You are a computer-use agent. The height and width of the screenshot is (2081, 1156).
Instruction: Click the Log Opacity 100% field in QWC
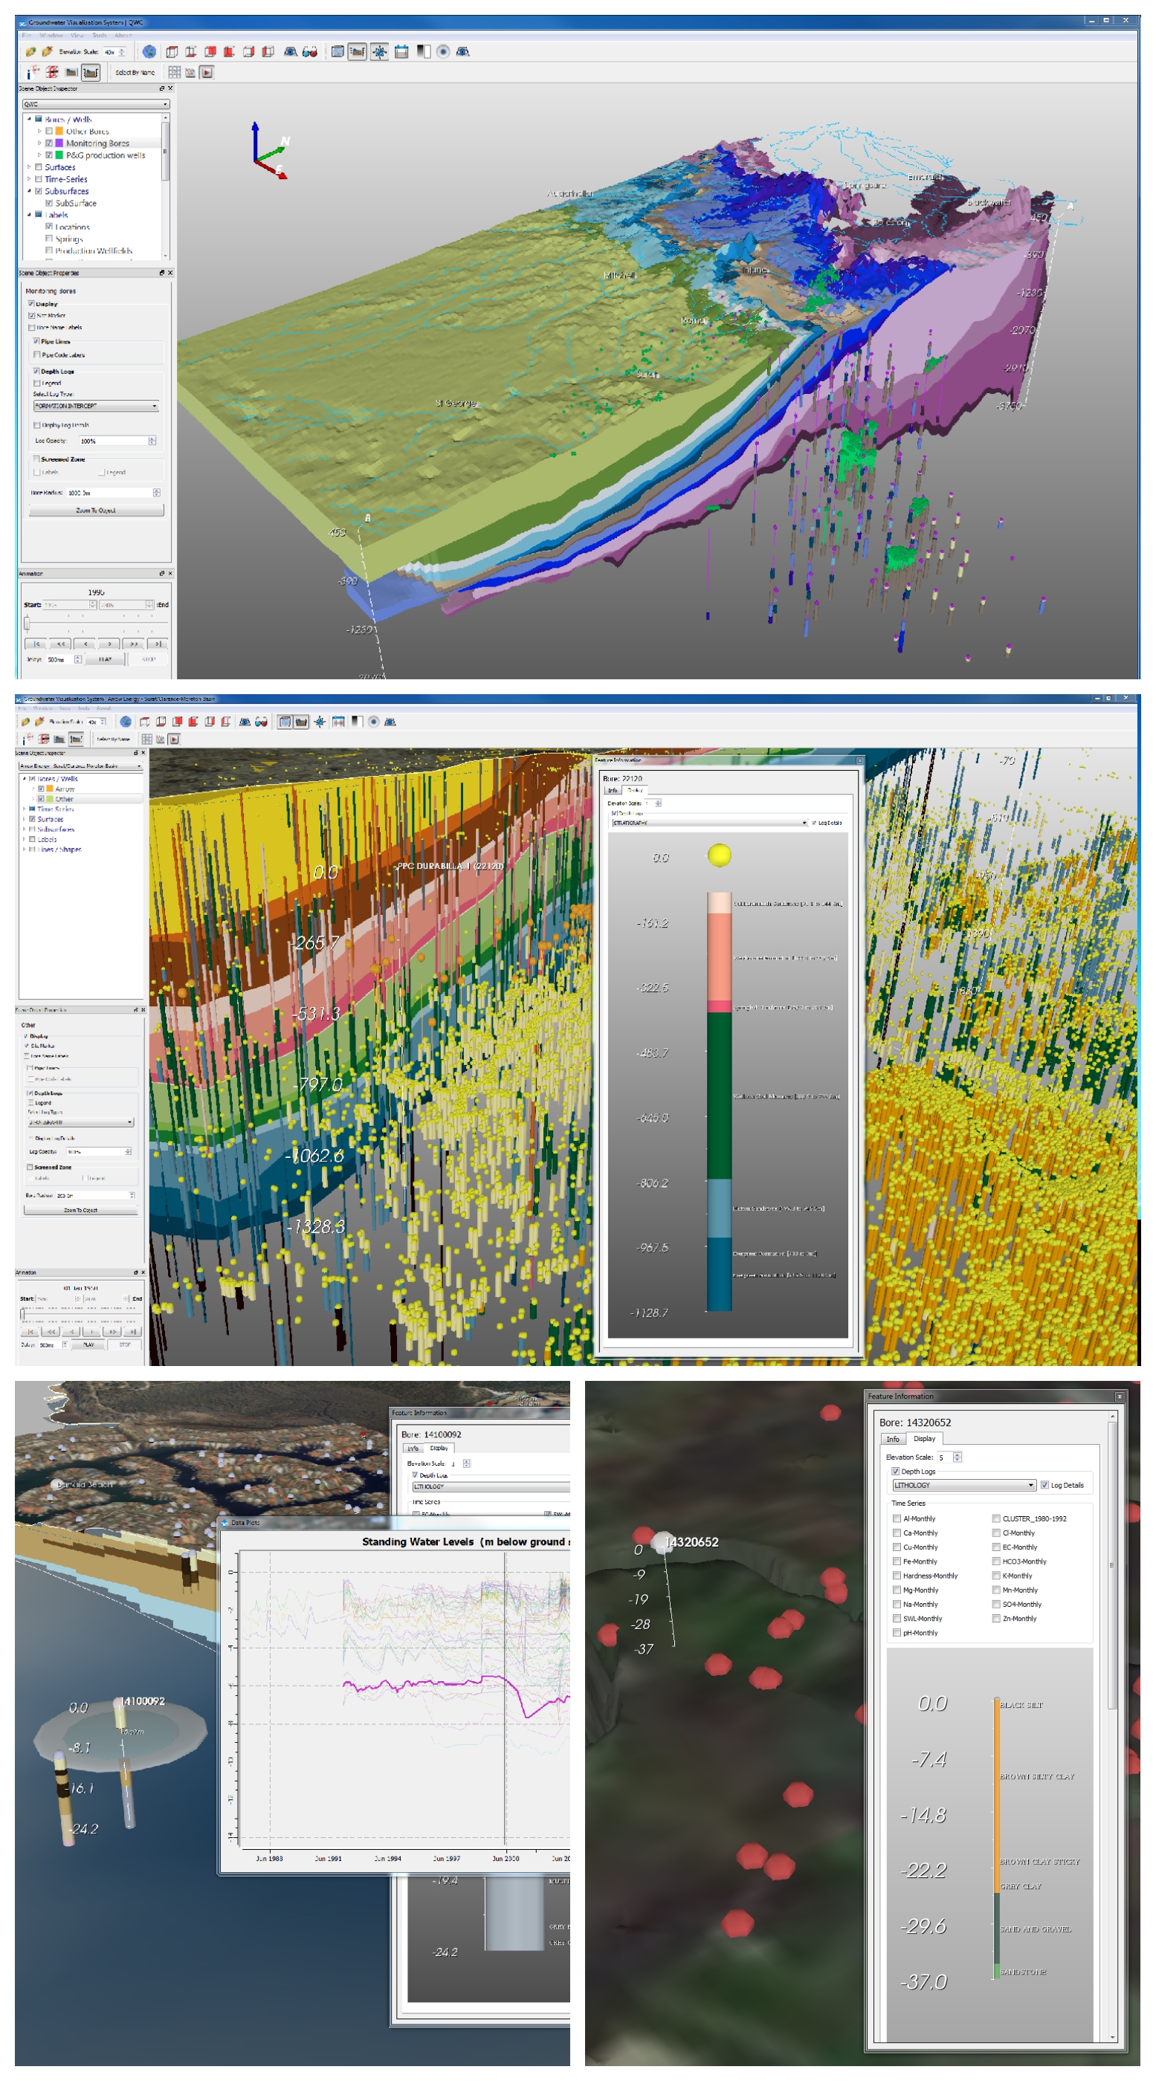coord(118,441)
